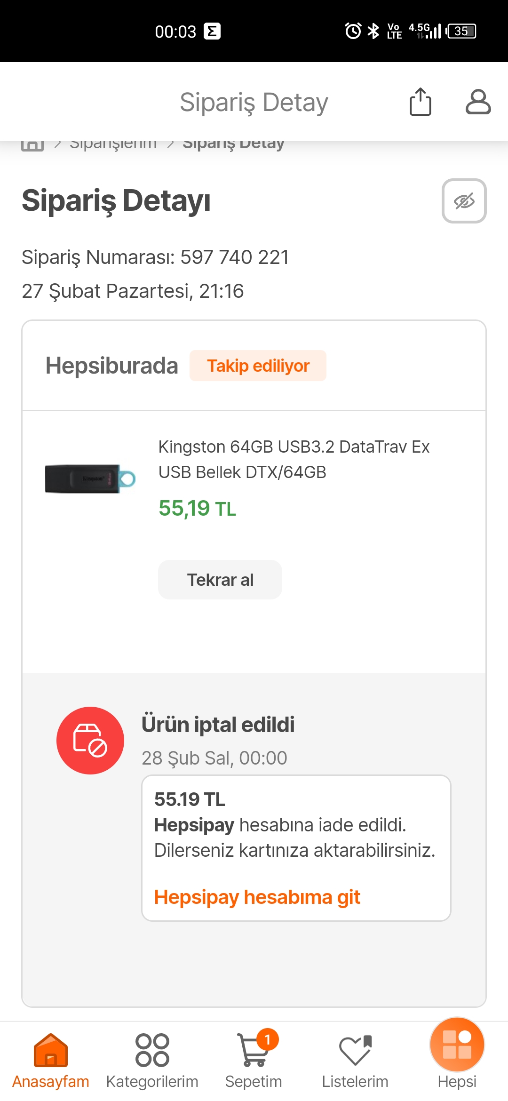Tap the 55,19 TL product price

point(197,508)
